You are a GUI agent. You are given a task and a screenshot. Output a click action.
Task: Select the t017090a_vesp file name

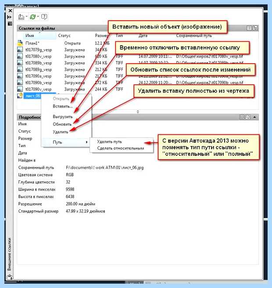39,76
